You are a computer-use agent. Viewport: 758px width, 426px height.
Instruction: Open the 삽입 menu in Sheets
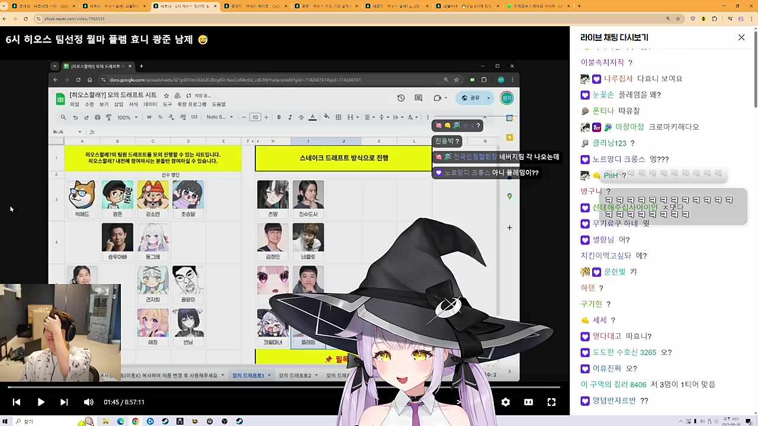point(118,105)
